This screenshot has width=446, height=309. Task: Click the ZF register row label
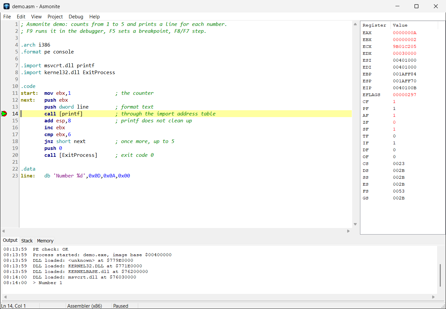366,122
